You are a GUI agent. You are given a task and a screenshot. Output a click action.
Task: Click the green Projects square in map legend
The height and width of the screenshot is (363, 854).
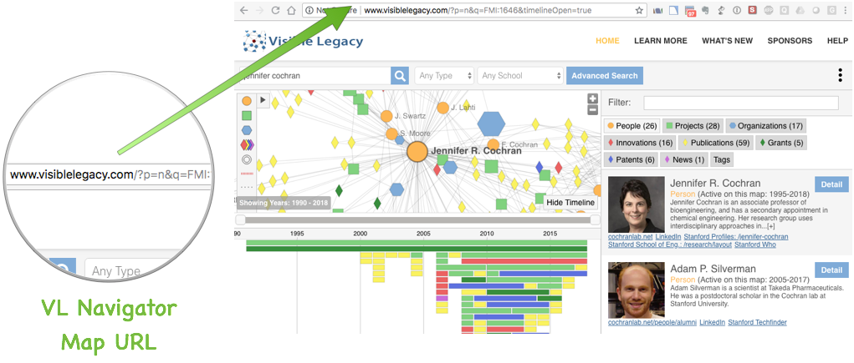coord(247,116)
